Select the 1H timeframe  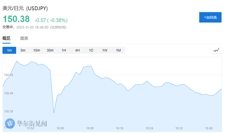64,50
